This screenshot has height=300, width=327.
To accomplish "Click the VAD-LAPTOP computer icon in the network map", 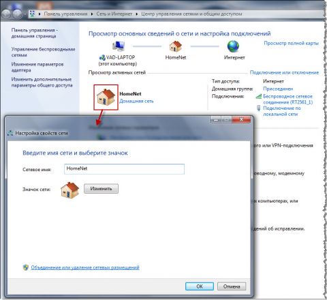I will tap(119, 46).
